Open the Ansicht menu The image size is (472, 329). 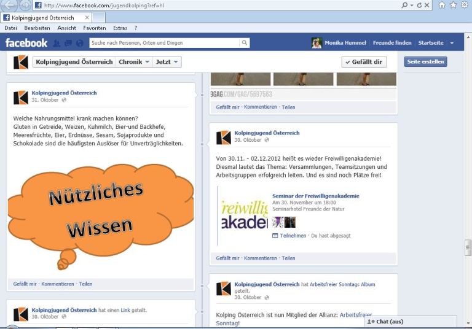(x=67, y=28)
